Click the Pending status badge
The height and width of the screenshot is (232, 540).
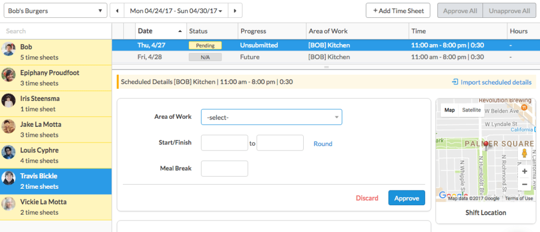pyautogui.click(x=205, y=45)
